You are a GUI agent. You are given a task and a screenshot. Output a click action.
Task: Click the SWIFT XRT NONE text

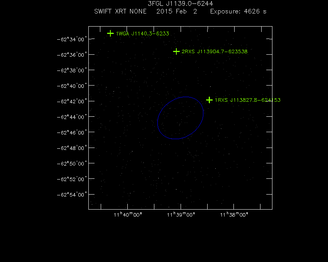pyautogui.click(x=120, y=11)
